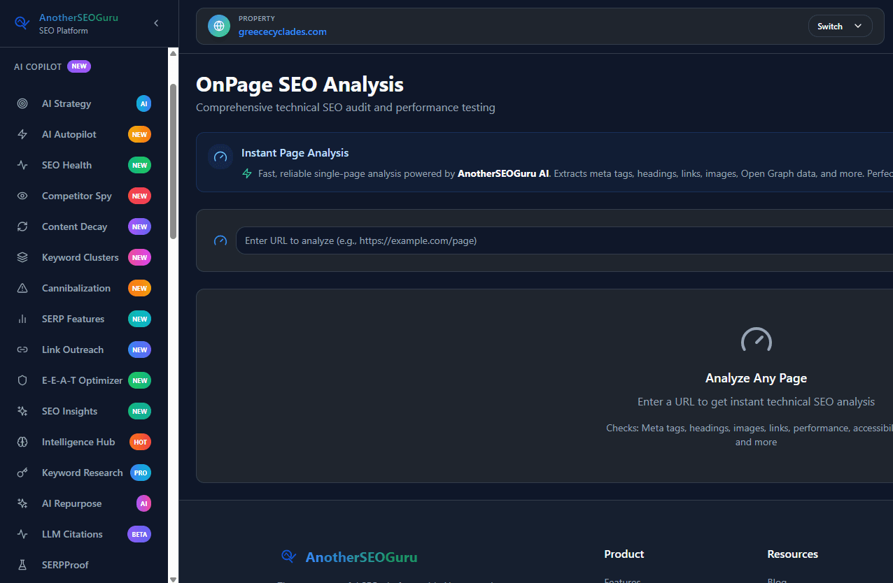Image resolution: width=893 pixels, height=583 pixels.
Task: Collapse the sidebar with the chevron arrow
Action: [156, 23]
